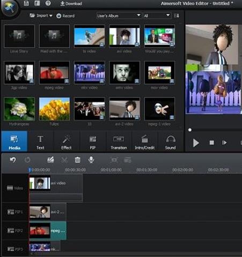Click the sort order icon
Screen dimensions: 242x257
(x=177, y=16)
